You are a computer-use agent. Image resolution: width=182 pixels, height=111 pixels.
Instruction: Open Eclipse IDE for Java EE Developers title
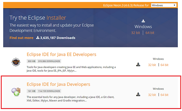tap(61, 54)
